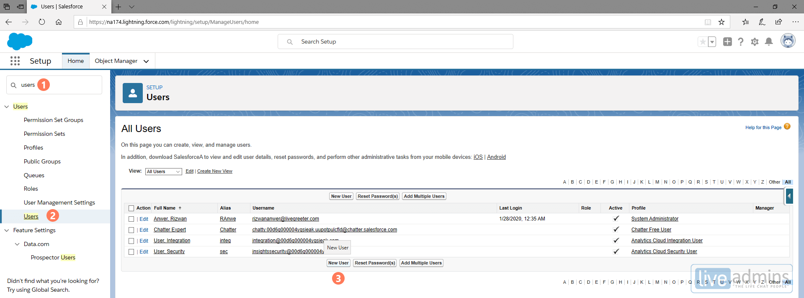The height and width of the screenshot is (298, 804).
Task: Open Roles in the sidebar
Action: pos(31,189)
